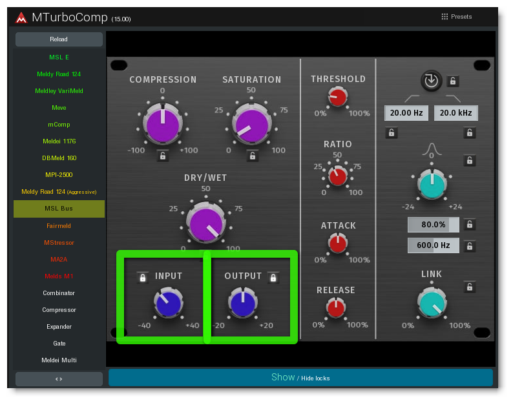This screenshot has width=513, height=403.
Task: Click the 20.0 kHz frequency field
Action: pos(455,113)
